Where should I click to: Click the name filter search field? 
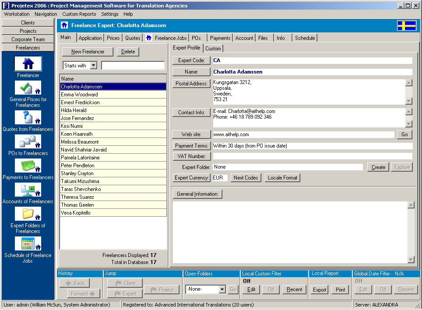[x=133, y=66]
